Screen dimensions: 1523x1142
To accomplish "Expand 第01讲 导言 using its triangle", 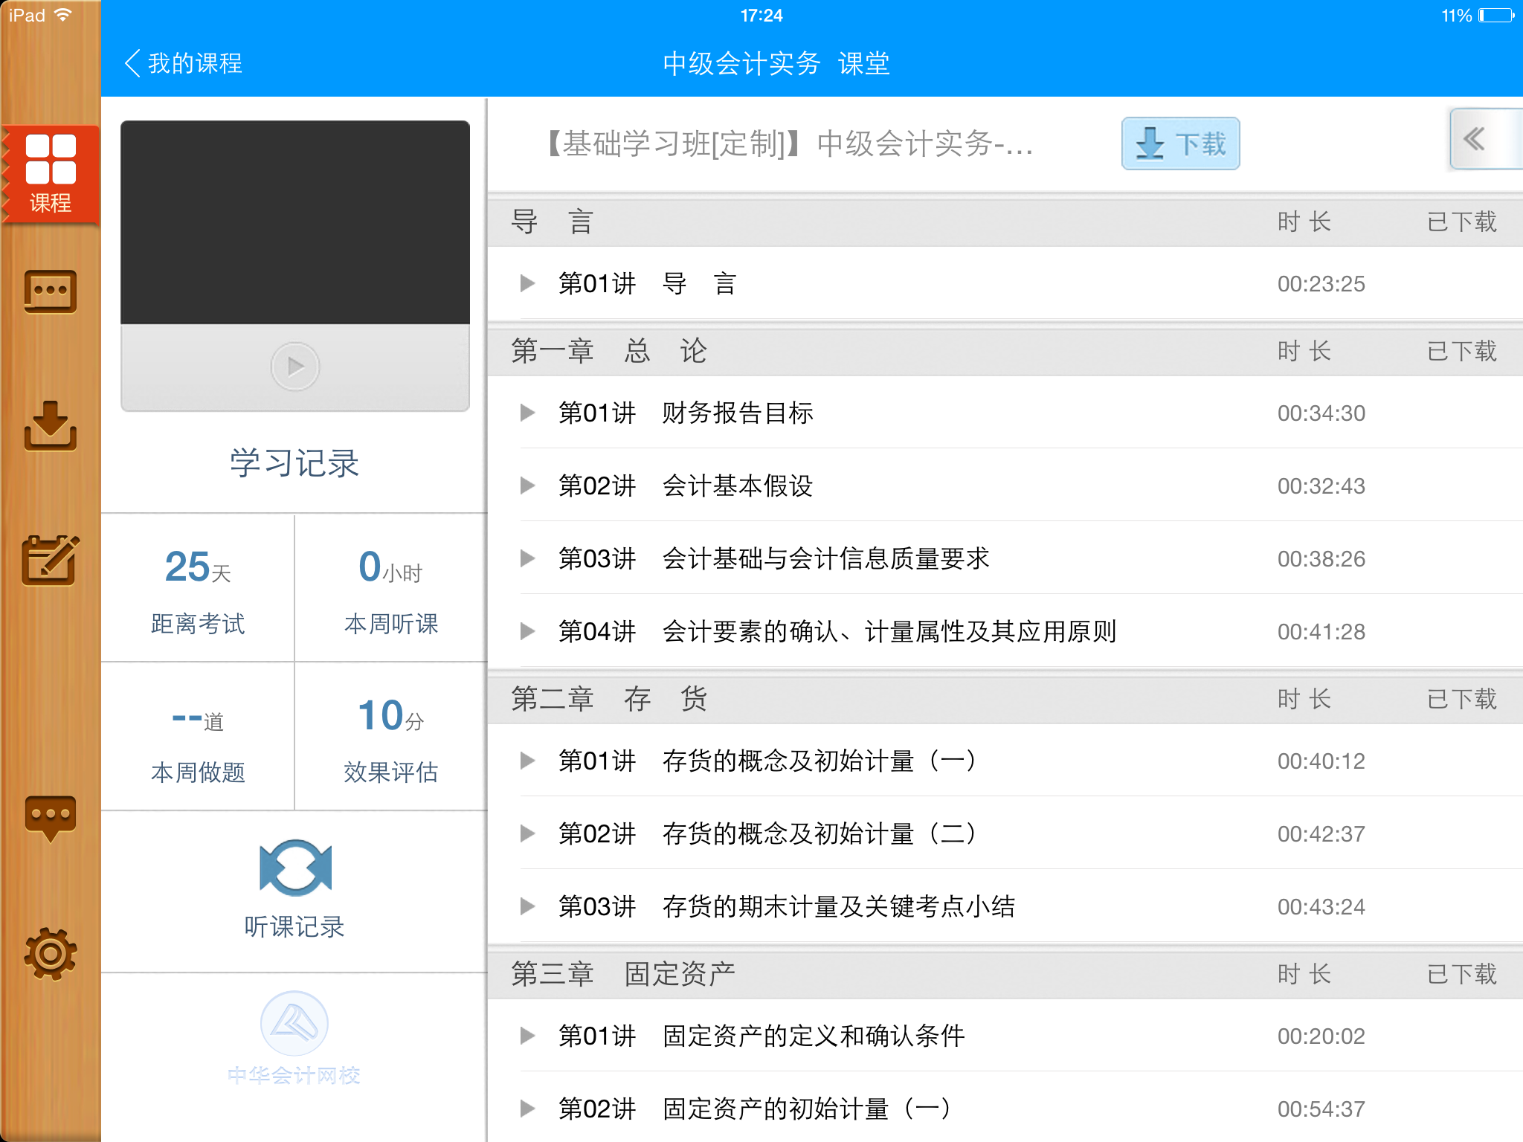I will tap(528, 283).
